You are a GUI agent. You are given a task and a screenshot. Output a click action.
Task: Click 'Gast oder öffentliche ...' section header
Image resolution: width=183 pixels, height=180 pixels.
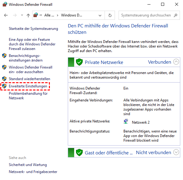[x=109, y=153]
